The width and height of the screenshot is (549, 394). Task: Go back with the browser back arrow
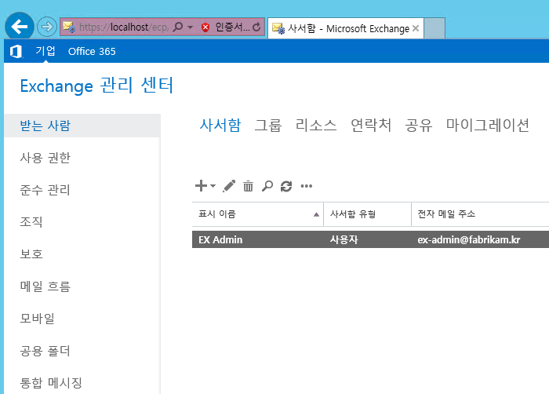point(20,26)
